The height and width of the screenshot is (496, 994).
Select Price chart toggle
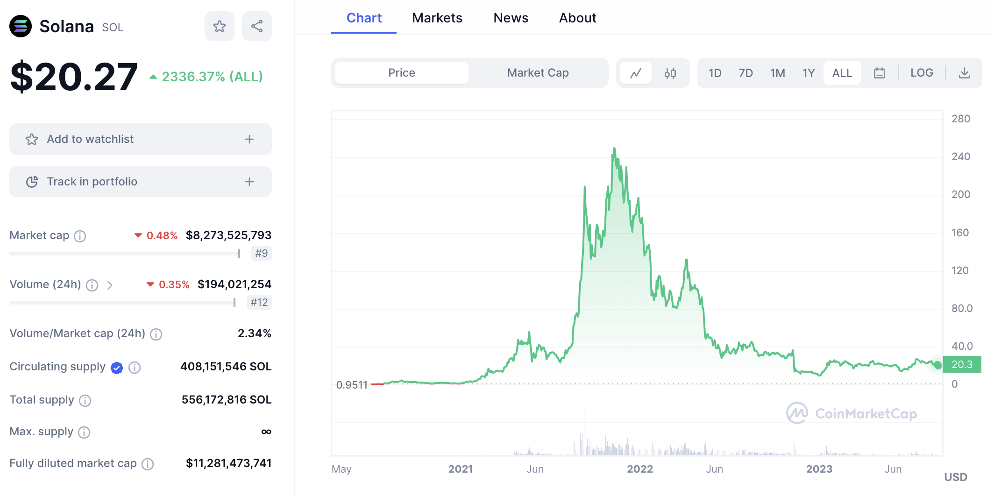(402, 73)
